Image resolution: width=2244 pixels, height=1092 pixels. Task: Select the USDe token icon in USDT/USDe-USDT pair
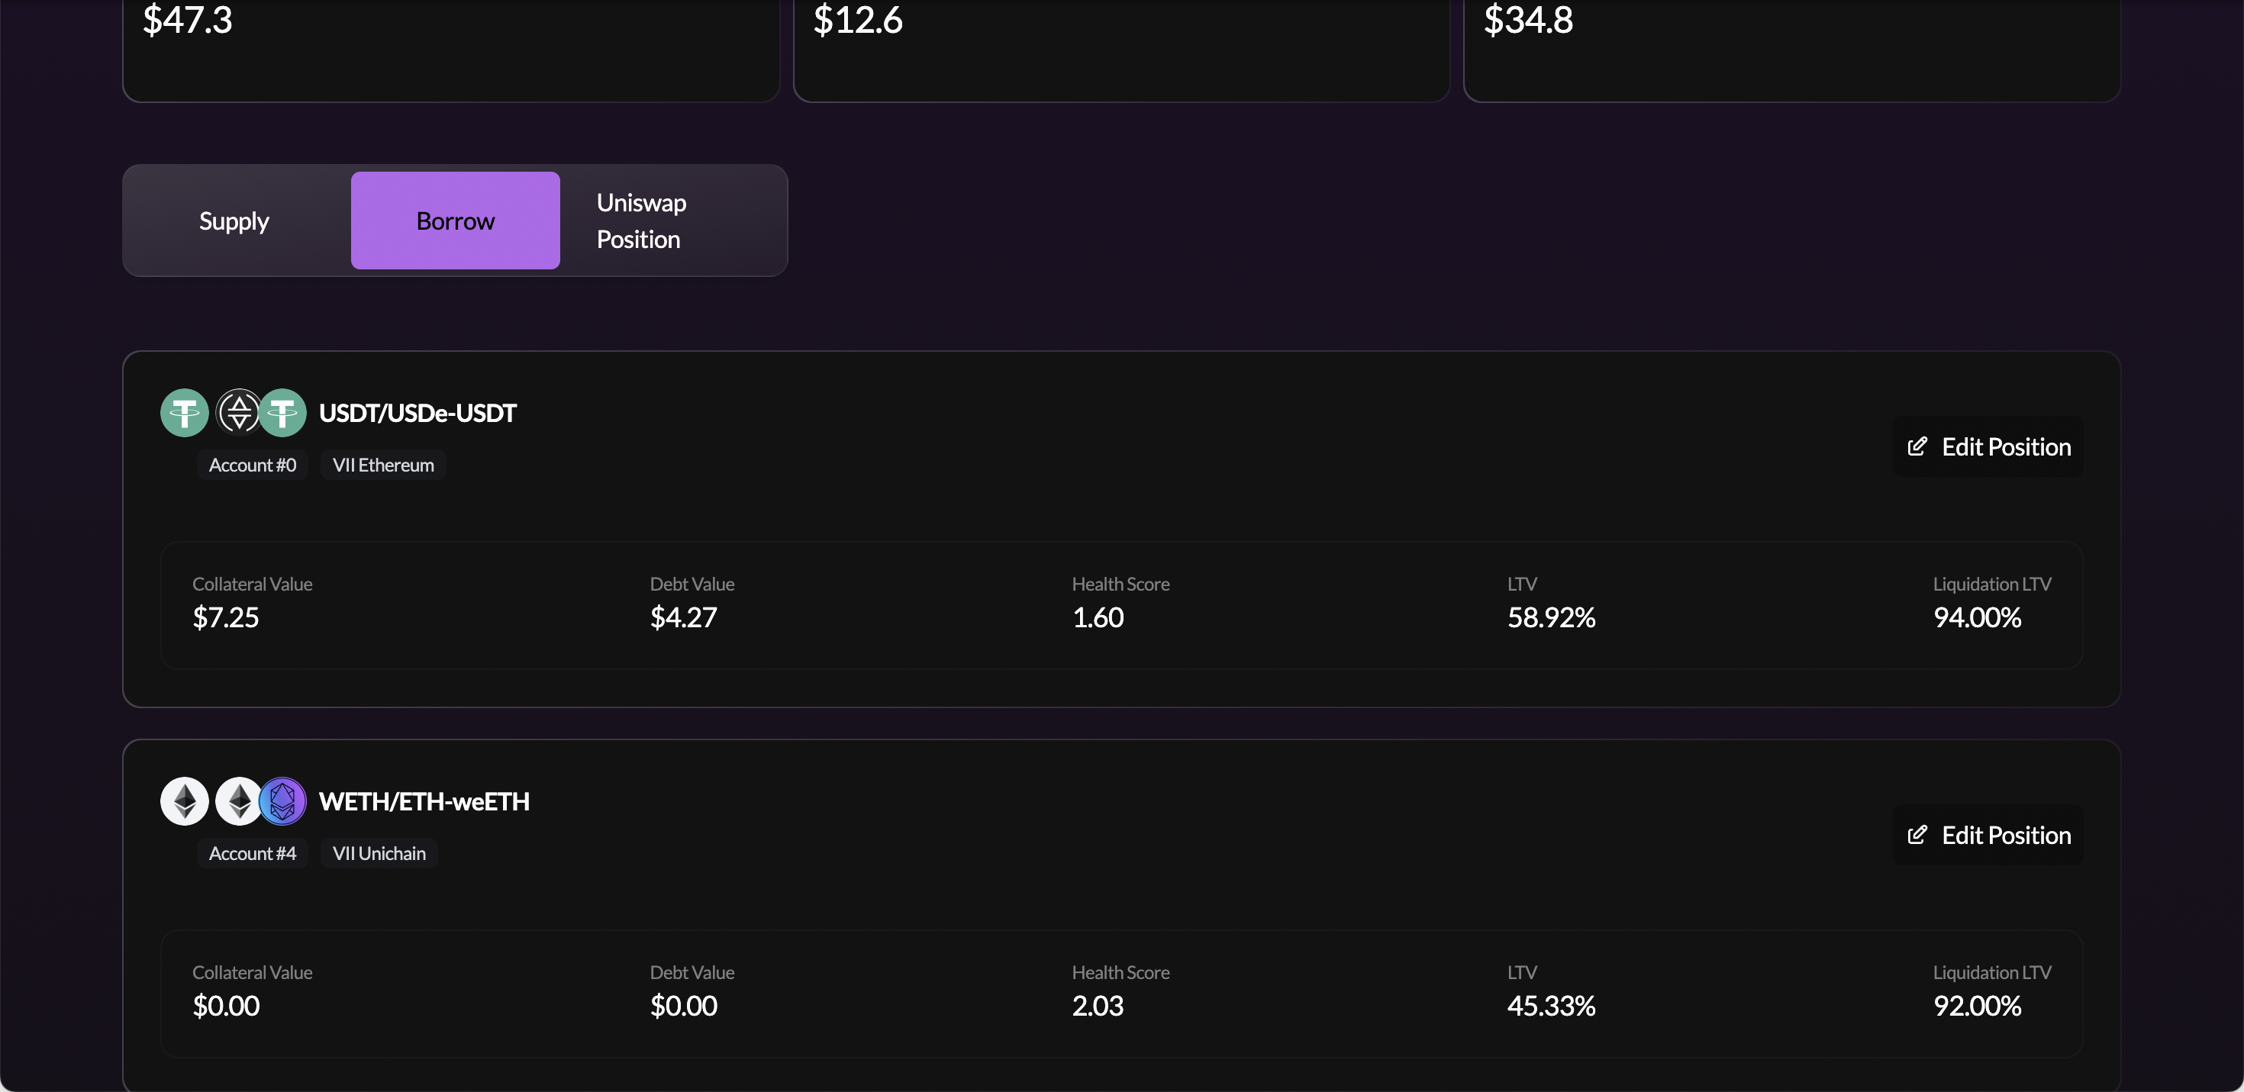[240, 412]
